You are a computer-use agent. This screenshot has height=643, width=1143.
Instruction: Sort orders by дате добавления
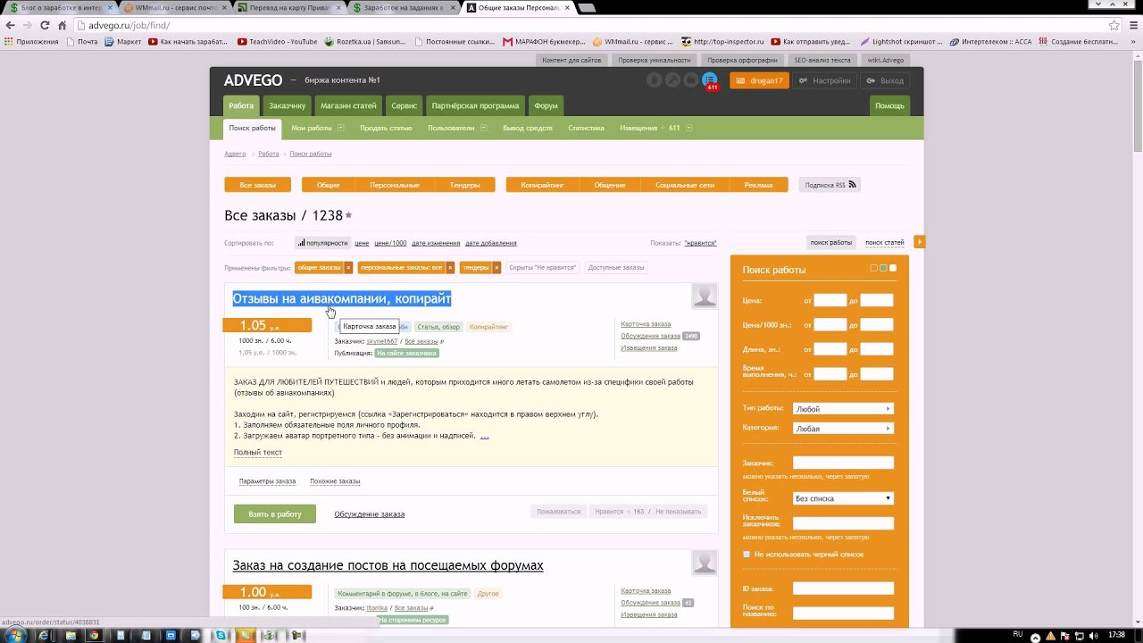491,243
